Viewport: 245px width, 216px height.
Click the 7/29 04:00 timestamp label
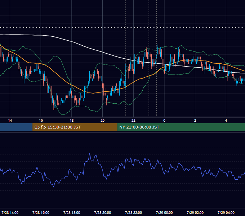226,212
